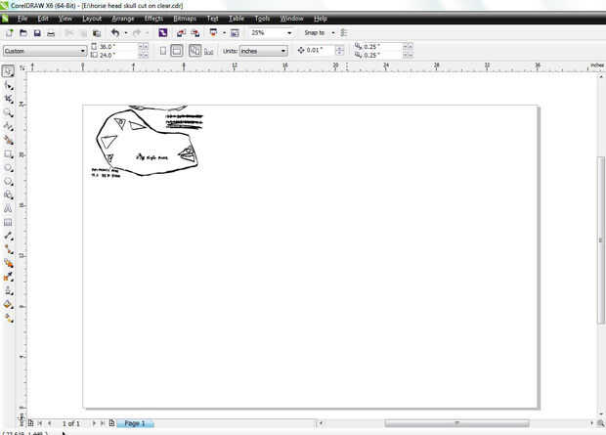Screen dimensions: 606x435
Task: Open the File menu
Action: (x=22, y=19)
